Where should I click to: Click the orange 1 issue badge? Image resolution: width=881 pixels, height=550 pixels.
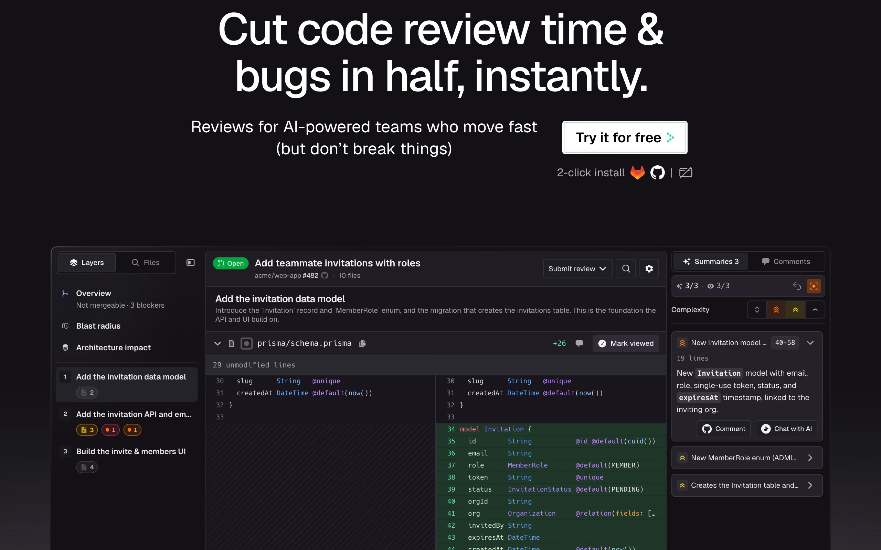point(132,430)
